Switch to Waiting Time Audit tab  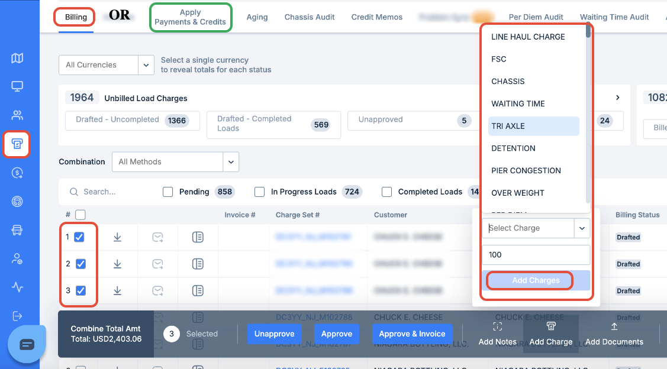click(x=614, y=17)
